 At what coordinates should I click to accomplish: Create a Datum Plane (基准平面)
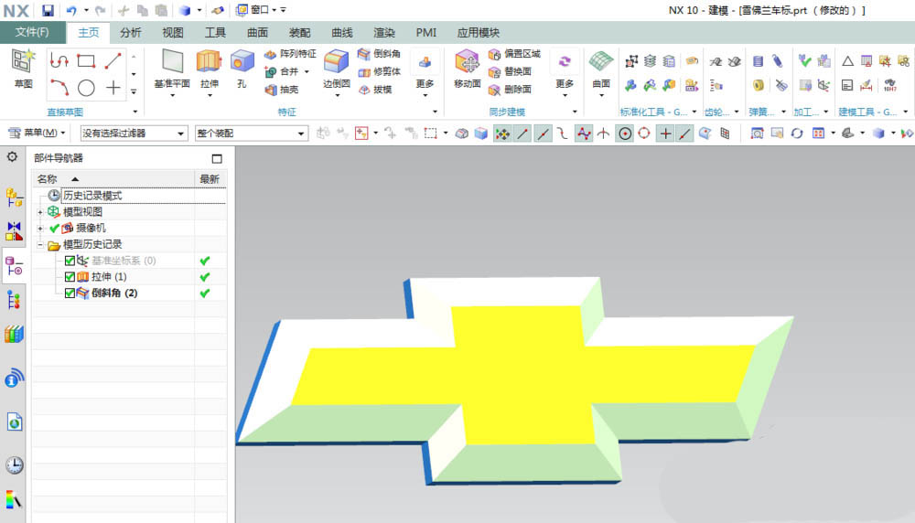(172, 69)
